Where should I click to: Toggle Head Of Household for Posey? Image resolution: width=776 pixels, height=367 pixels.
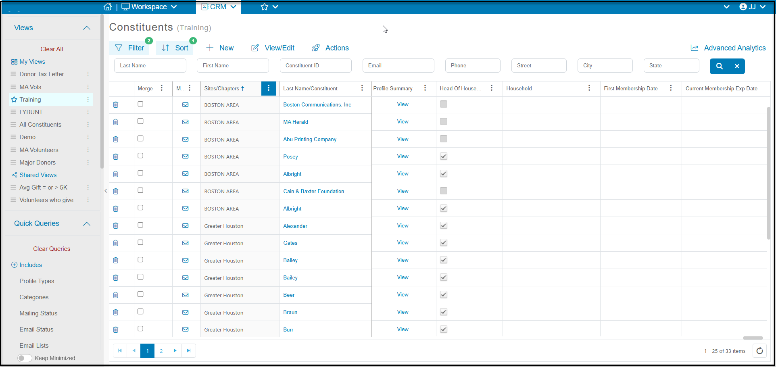point(444,156)
